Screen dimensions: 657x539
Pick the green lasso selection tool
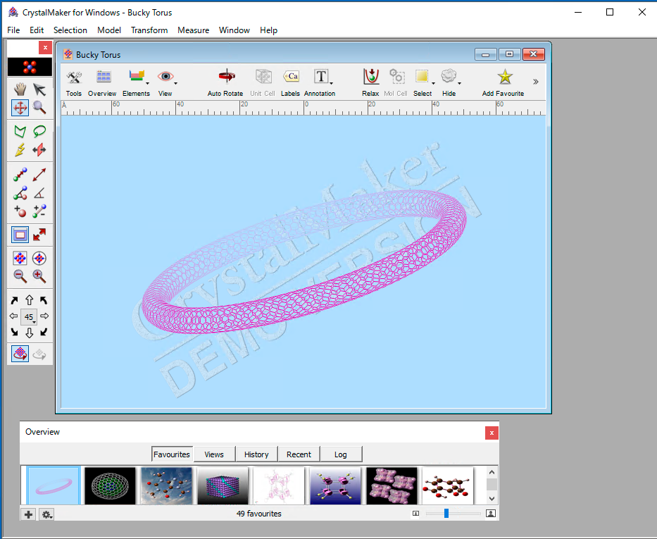(x=39, y=132)
